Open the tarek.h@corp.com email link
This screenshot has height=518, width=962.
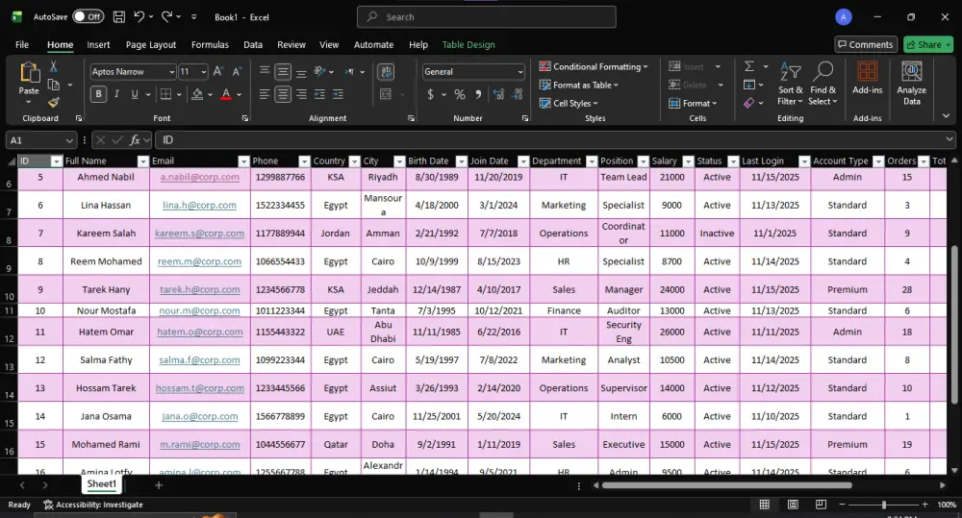click(199, 289)
